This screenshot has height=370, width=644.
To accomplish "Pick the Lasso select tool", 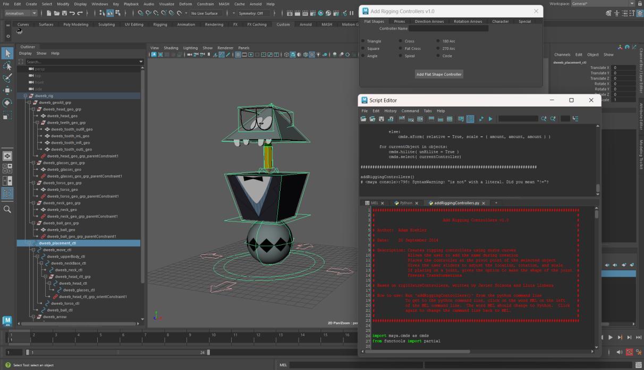I will [x=7, y=66].
